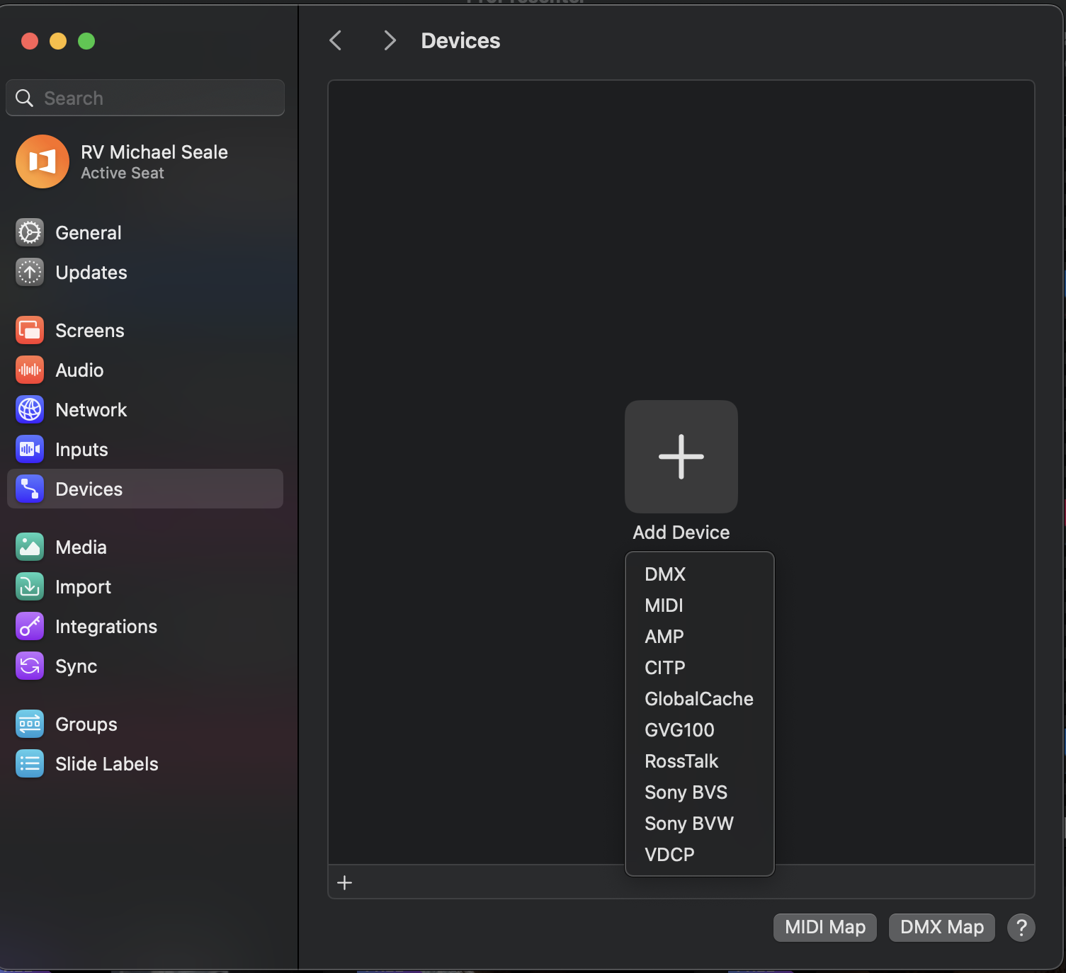This screenshot has width=1066, height=973.
Task: Open Network settings globe icon
Action: coord(30,410)
